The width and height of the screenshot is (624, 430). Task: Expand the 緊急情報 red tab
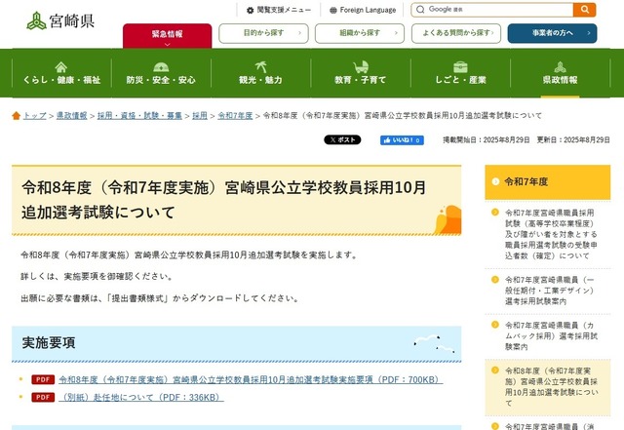coord(167,36)
